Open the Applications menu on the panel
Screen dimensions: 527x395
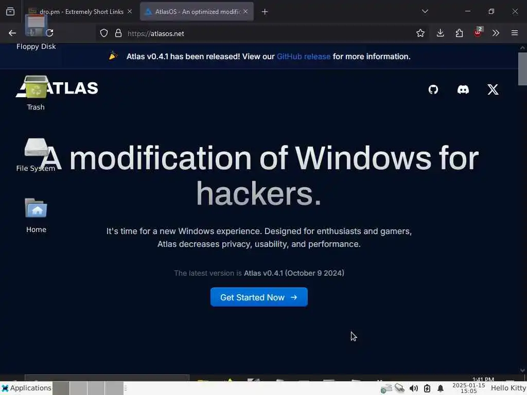click(x=27, y=388)
